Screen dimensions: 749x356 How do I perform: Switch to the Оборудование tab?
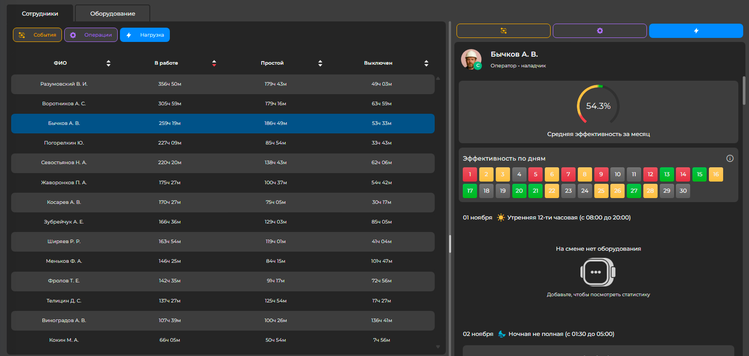pos(112,13)
